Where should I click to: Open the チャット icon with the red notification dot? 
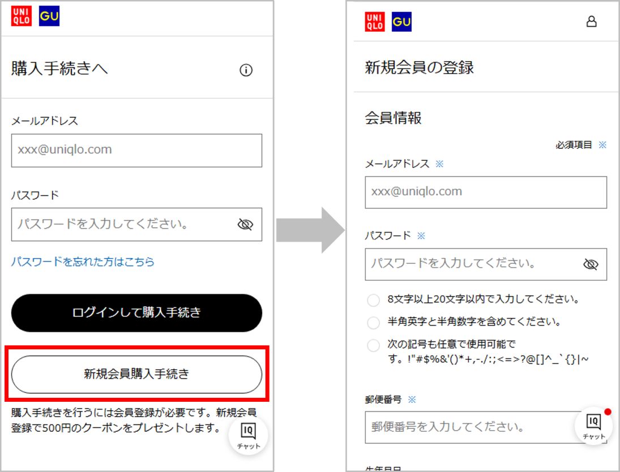pyautogui.click(x=593, y=426)
